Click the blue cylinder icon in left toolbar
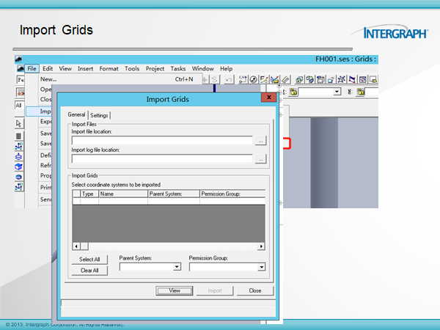Image resolution: width=440 pixels, height=330 pixels. point(19,177)
